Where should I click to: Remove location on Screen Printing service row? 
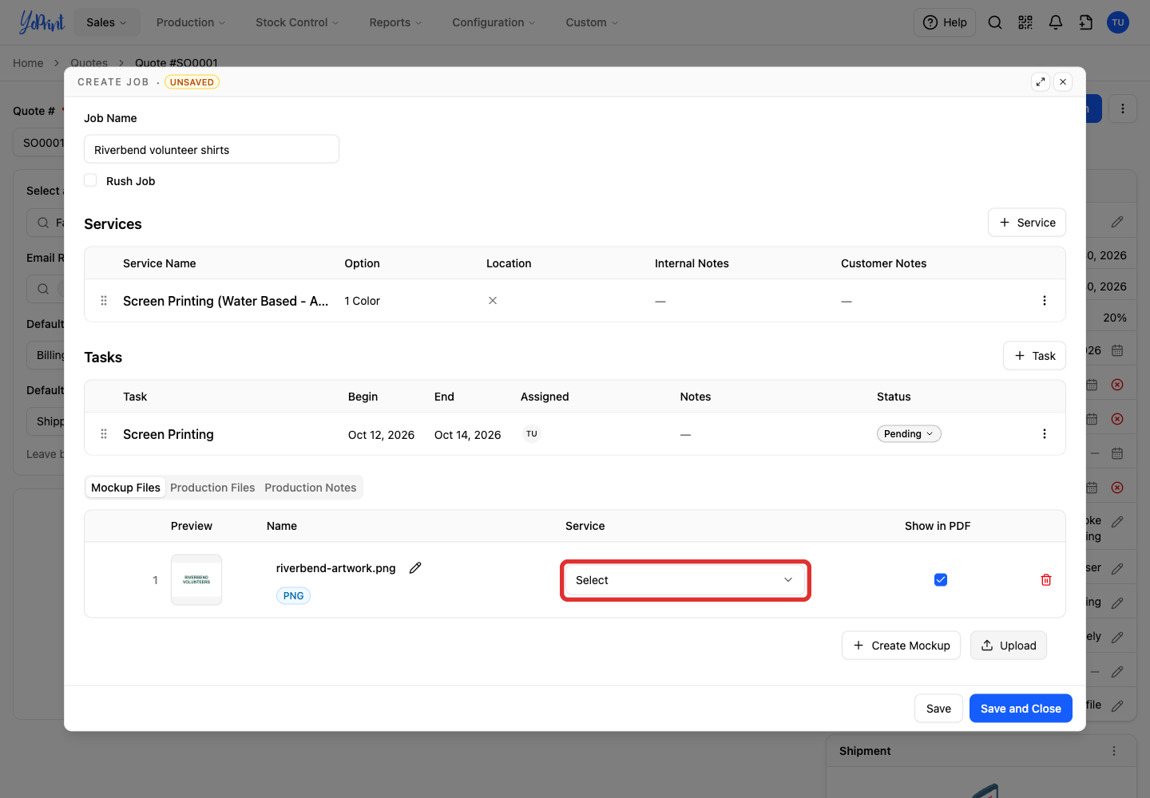493,301
